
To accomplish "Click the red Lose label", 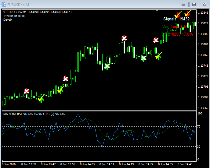I will 175,26.
